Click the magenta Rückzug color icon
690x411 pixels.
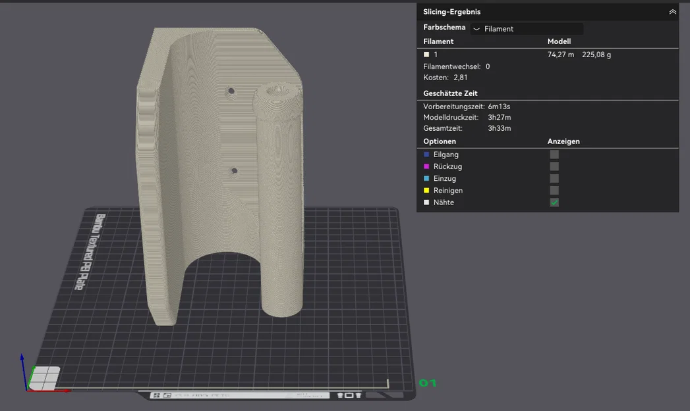426,166
